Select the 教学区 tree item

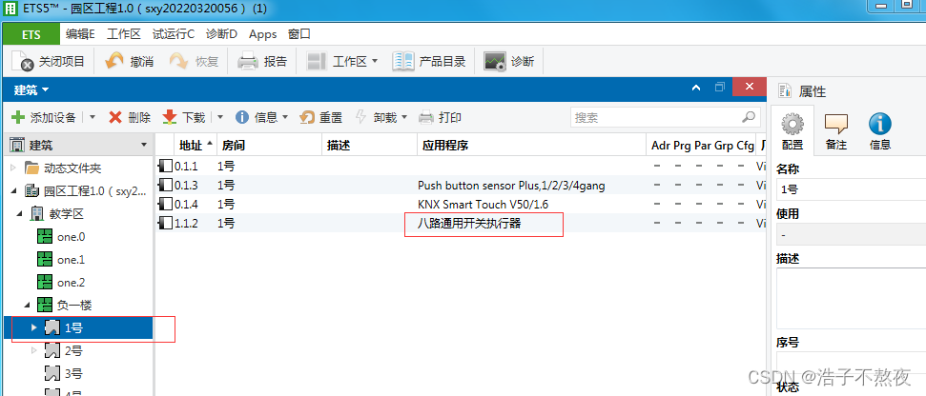pyautogui.click(x=56, y=213)
